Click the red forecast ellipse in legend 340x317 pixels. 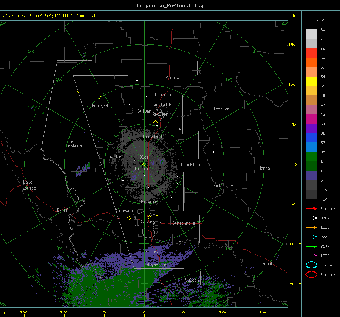coord(311,274)
